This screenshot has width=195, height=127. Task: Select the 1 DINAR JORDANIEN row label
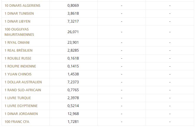(x=21, y=114)
